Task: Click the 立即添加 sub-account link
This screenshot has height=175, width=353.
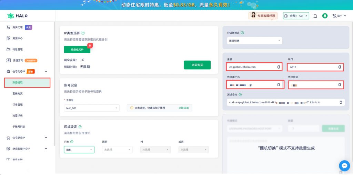Action: 183,108
